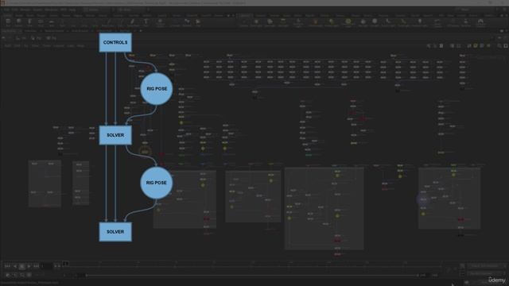Select the L-System shelf tool
Image resolution: width=509 pixels, height=286 pixels.
[x=175, y=22]
